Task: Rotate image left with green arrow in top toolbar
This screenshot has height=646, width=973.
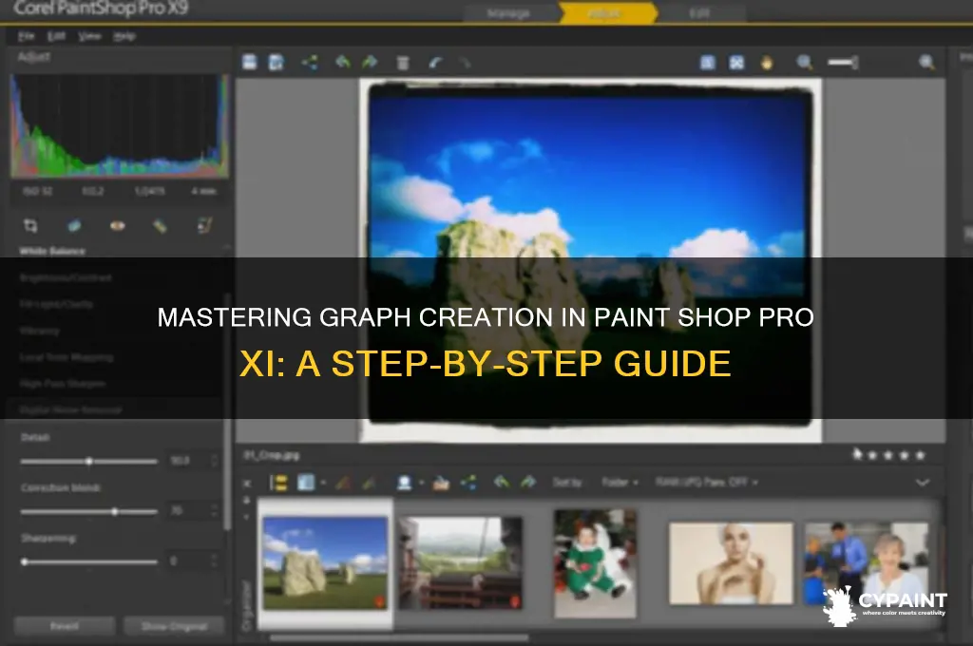Action: (342, 62)
